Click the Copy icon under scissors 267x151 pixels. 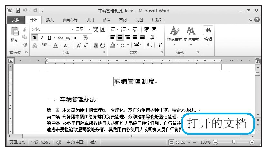point(25,37)
